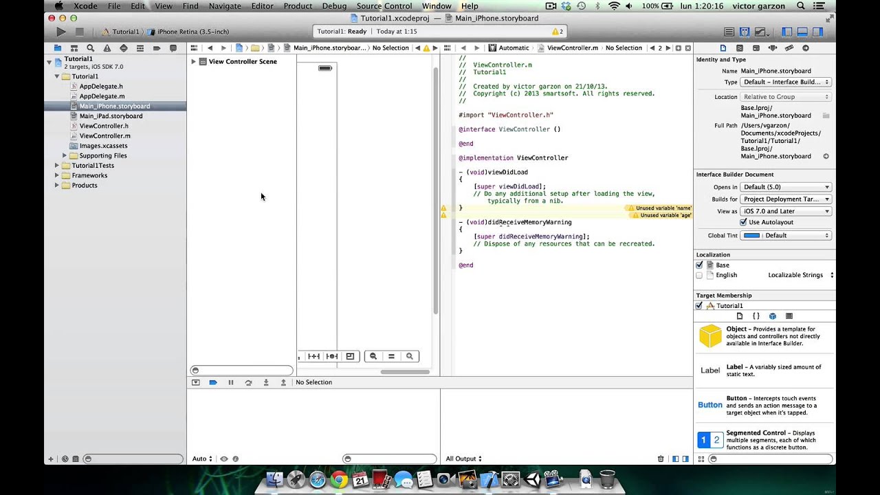This screenshot has width=880, height=495.
Task: Toggle the Use Autolayout checkbox
Action: (x=743, y=222)
